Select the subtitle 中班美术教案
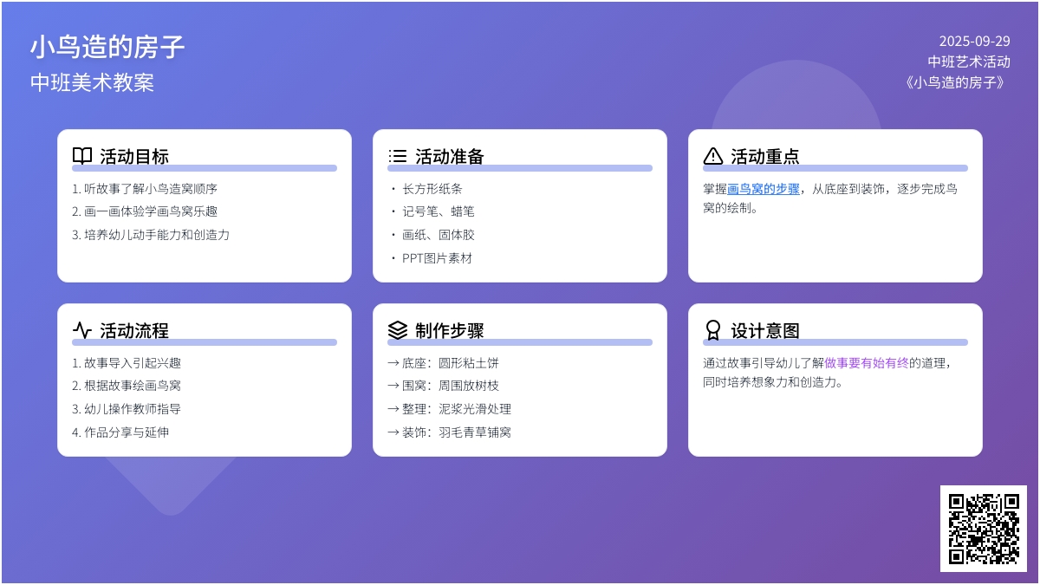The image size is (1040, 585). tap(92, 82)
